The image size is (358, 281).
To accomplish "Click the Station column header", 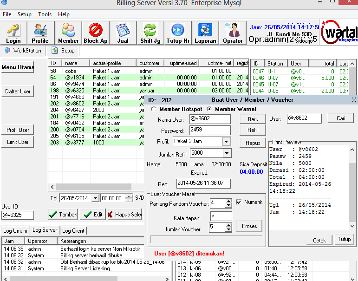I will coord(276,64).
